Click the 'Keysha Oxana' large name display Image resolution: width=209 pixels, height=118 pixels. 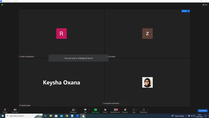coord(61,82)
